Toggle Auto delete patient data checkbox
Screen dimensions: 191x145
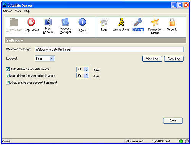point(8,69)
